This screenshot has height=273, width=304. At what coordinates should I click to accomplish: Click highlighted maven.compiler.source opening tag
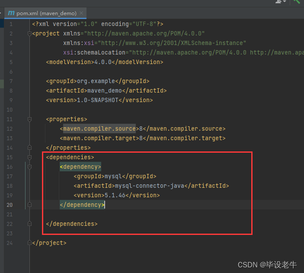(99, 128)
